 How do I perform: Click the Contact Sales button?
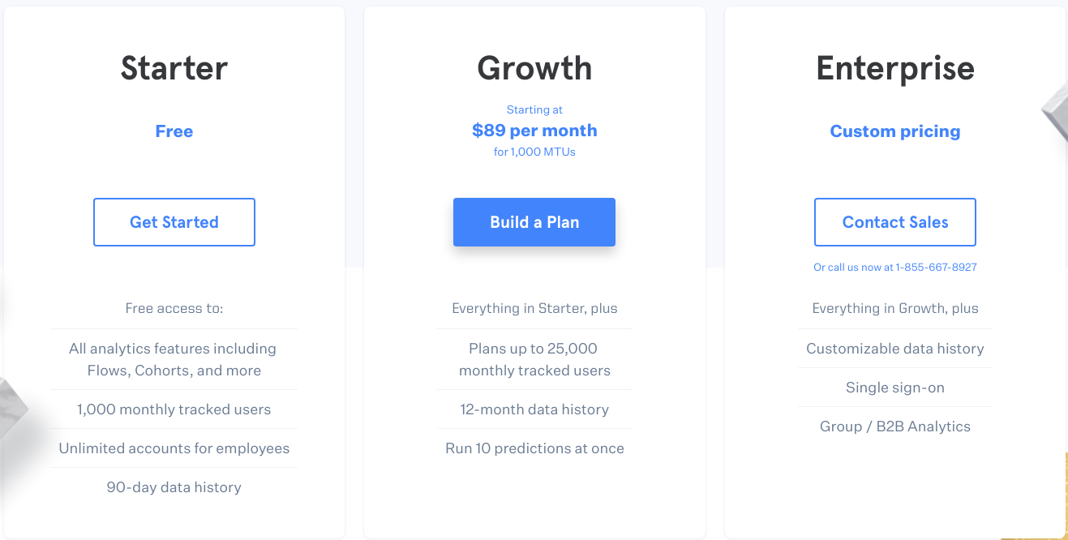pos(894,222)
